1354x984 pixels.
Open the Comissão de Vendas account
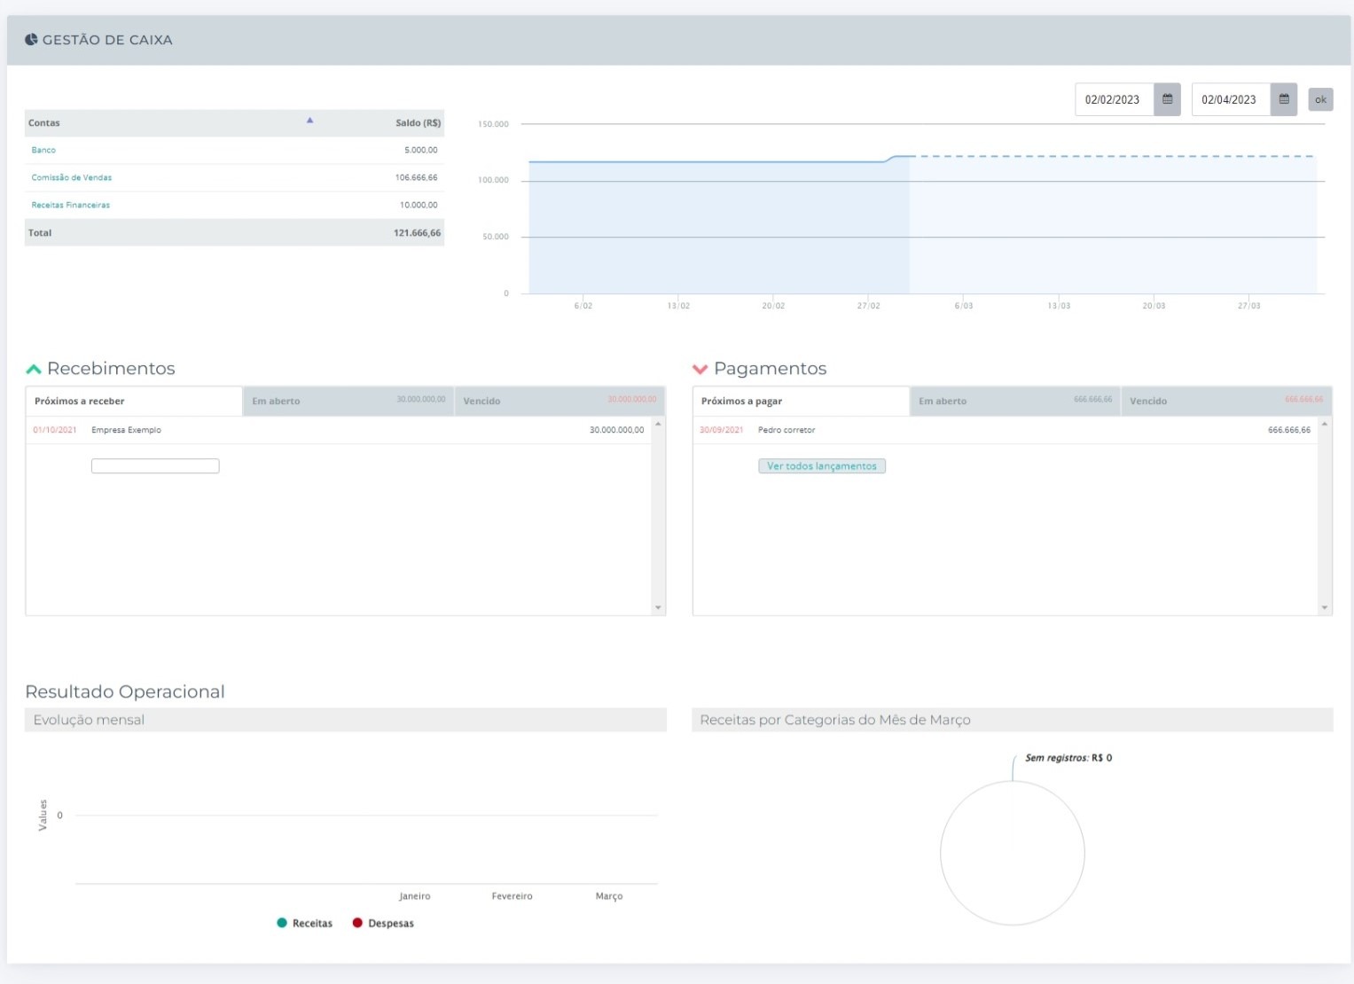click(x=72, y=177)
